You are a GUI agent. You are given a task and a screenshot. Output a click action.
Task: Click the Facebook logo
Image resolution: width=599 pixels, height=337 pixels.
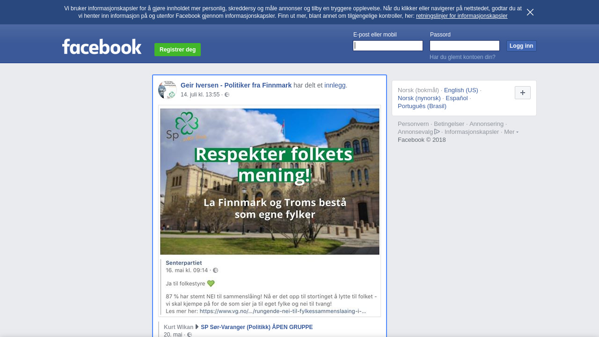point(102,46)
